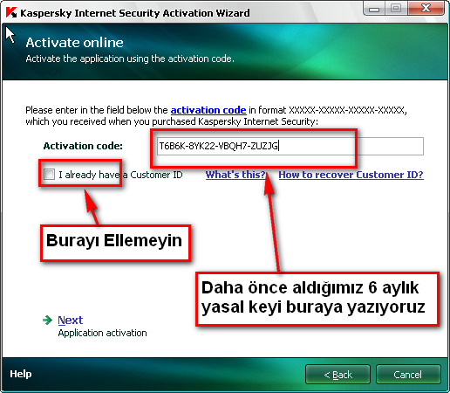450x393 pixels.
Task: Click the green Next arrow icon
Action: pyautogui.click(x=47, y=320)
